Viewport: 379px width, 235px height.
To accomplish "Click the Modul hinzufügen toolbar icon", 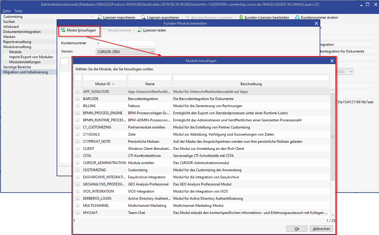I will click(63, 30).
